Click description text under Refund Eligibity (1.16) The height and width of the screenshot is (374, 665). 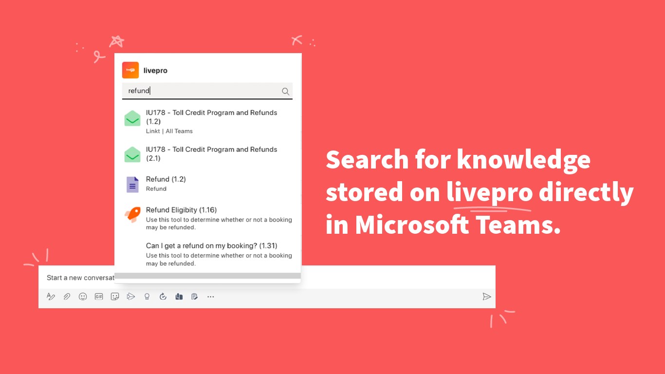click(219, 224)
